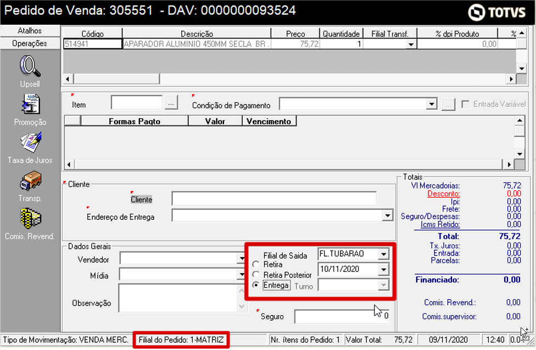Click product grid scroll up arrow
536x350 pixels.
coord(522,33)
